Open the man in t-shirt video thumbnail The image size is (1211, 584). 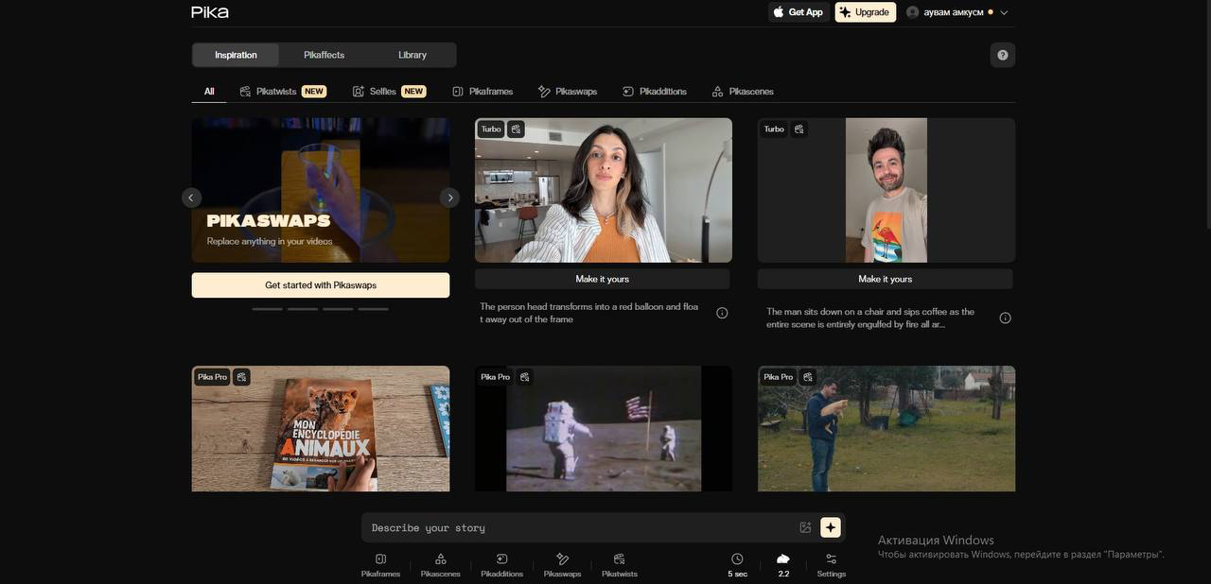pos(886,190)
